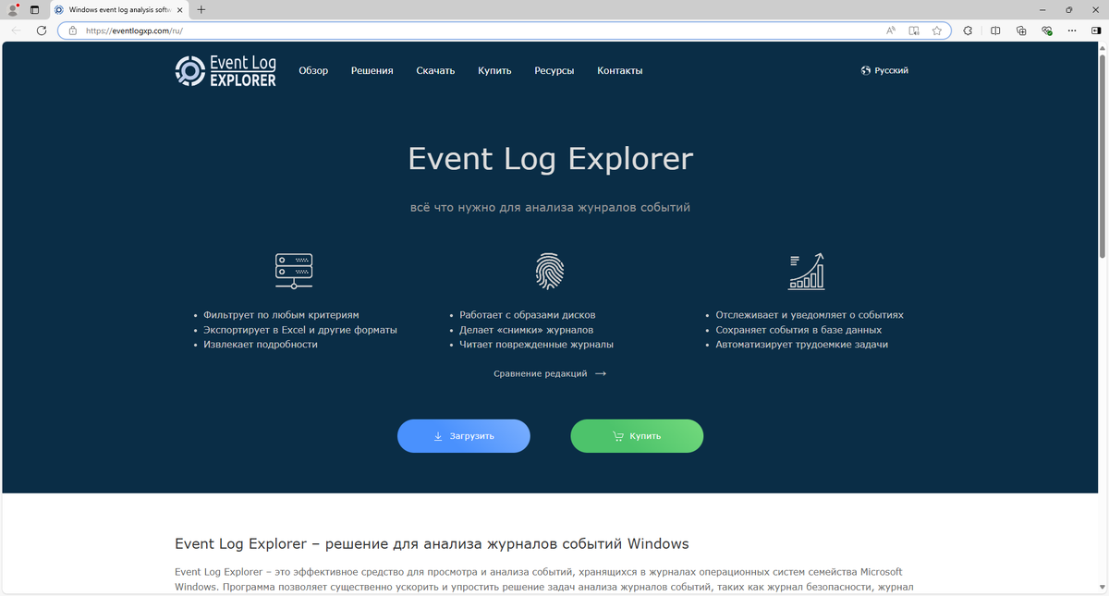Open the Ресурсы menu
The image size is (1109, 596).
[x=554, y=70]
